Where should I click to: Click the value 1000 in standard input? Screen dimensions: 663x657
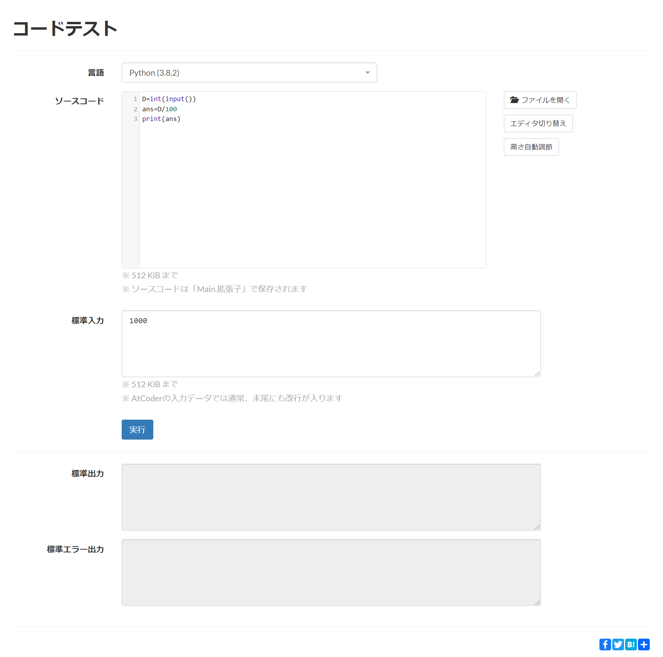coord(138,321)
